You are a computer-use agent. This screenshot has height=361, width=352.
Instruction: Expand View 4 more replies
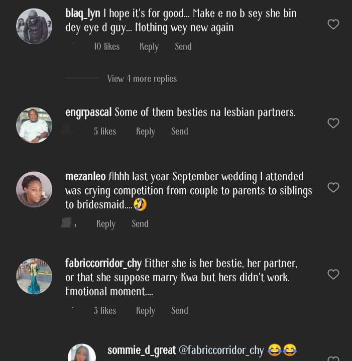point(142,79)
